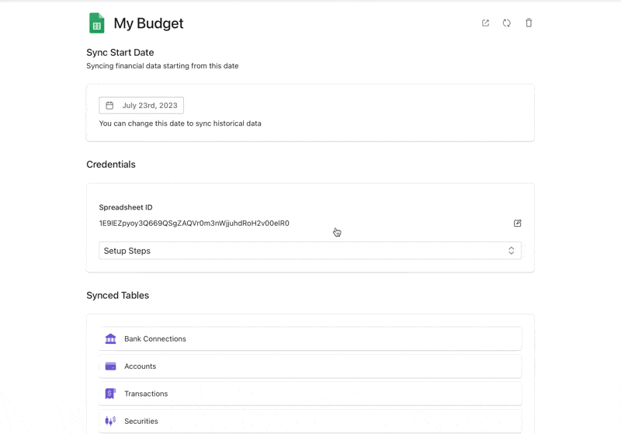
Task: Open the Transactions table row
Action: point(310,394)
